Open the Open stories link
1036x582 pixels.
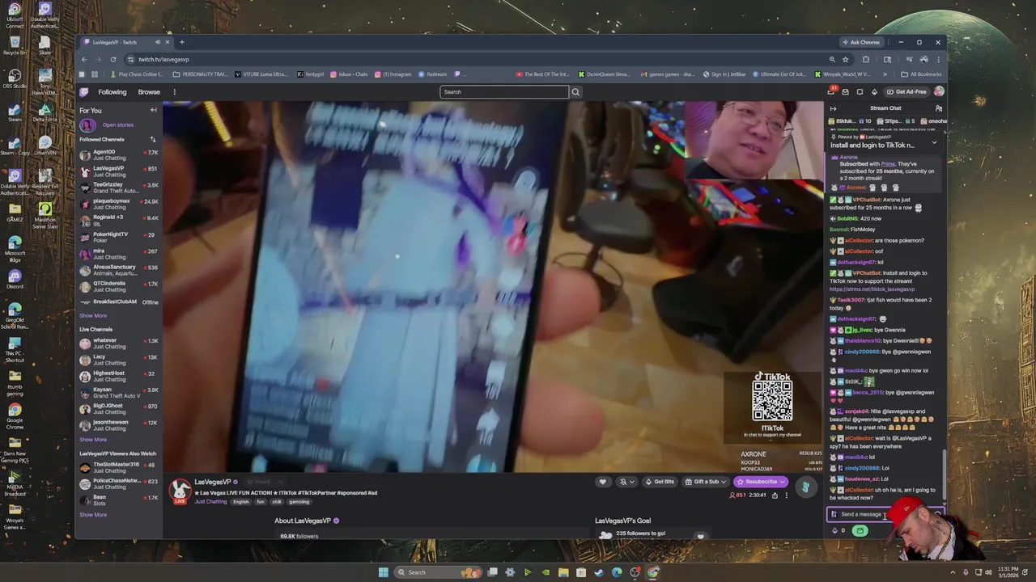pyautogui.click(x=117, y=124)
